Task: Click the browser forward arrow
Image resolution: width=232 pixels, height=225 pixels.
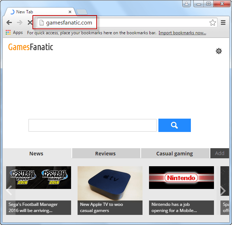Action: (x=19, y=23)
